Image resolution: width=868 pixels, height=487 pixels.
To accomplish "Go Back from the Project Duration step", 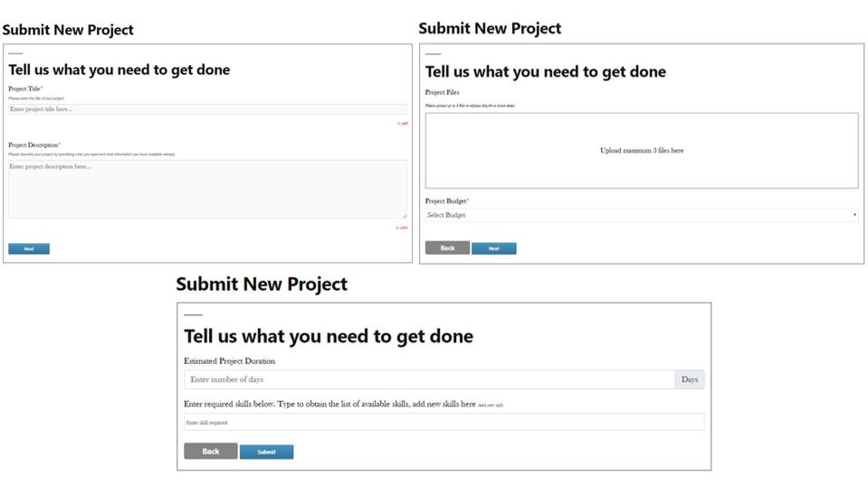I will click(210, 451).
